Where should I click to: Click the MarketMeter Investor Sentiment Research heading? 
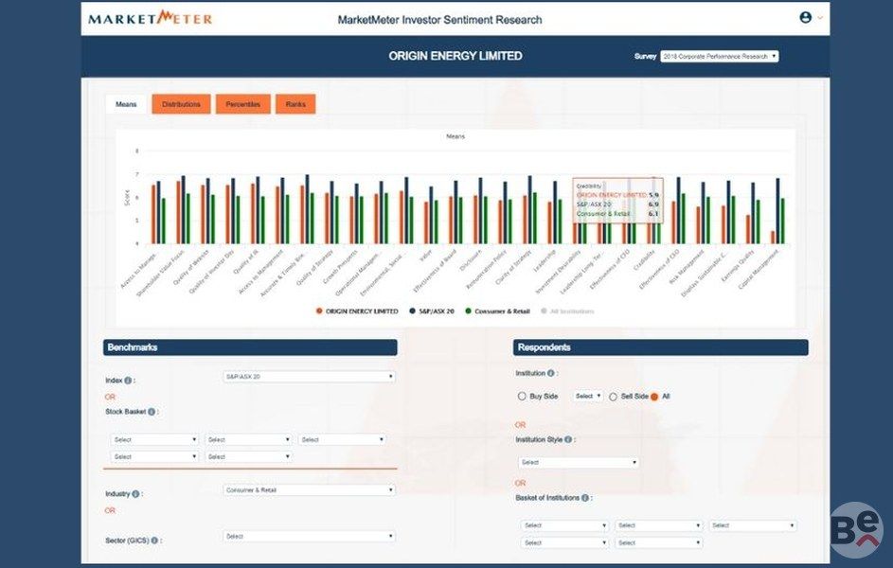click(x=439, y=20)
